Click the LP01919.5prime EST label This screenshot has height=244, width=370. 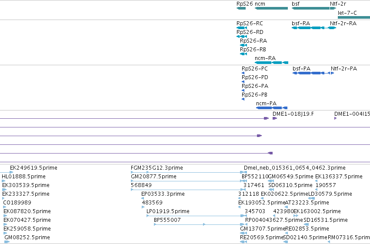168,211
